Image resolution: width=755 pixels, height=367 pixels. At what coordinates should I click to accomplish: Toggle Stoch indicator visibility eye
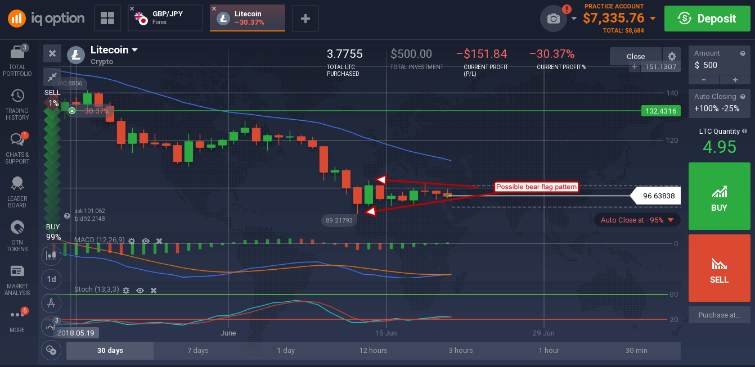[140, 290]
